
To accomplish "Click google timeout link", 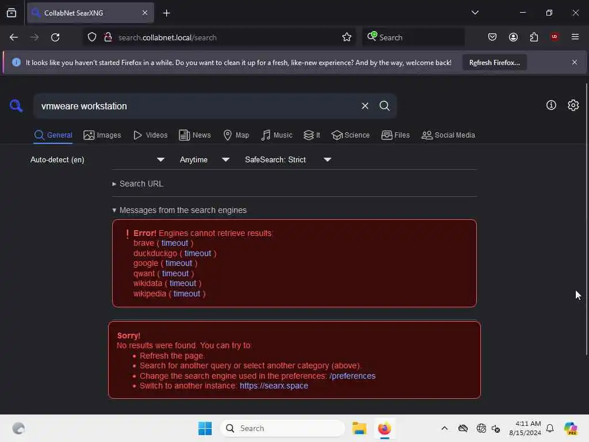I will pos(179,264).
